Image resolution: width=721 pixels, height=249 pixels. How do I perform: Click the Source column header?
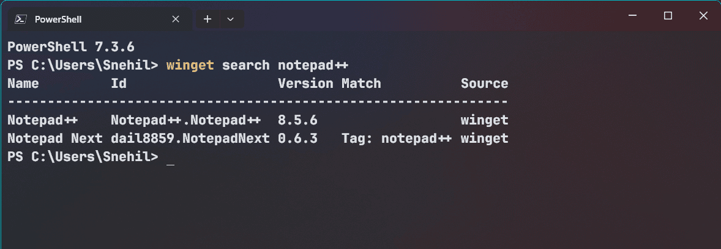(x=485, y=84)
